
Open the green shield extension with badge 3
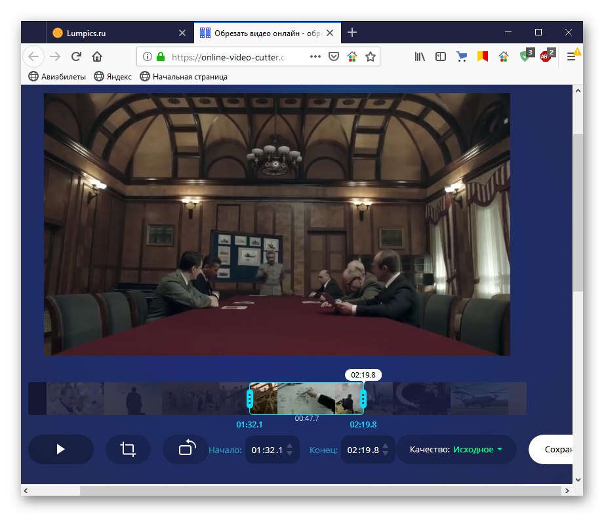[x=526, y=56]
